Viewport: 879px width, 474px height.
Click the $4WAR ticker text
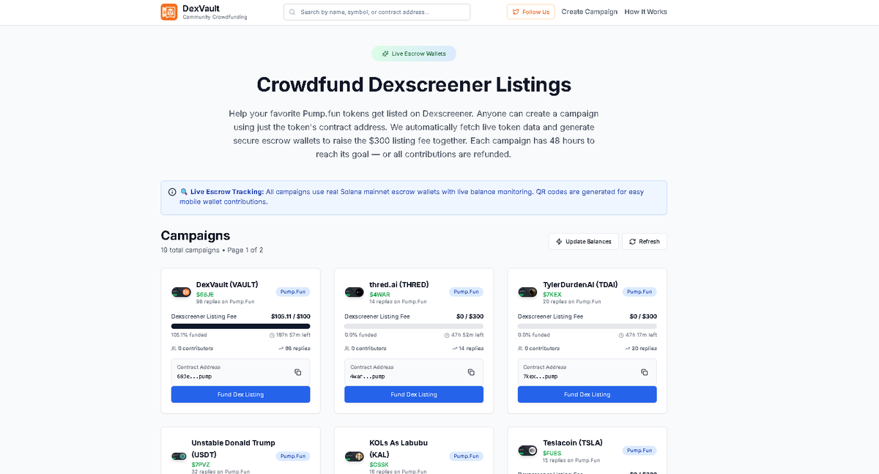coord(379,294)
